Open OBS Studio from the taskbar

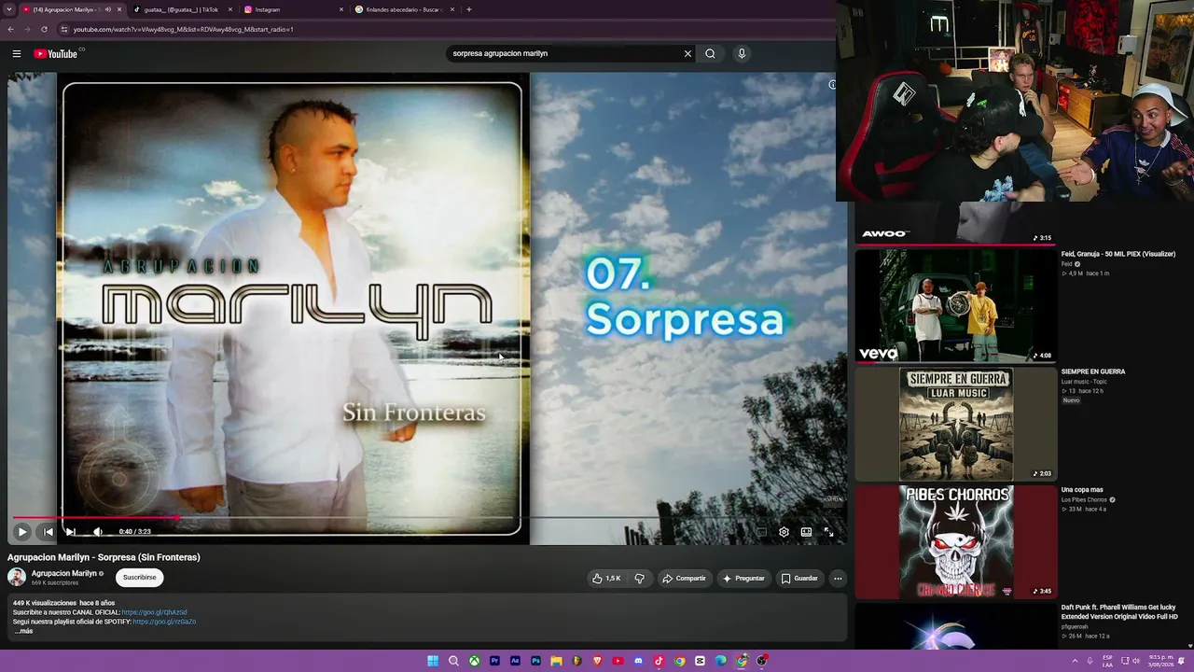pos(761,661)
